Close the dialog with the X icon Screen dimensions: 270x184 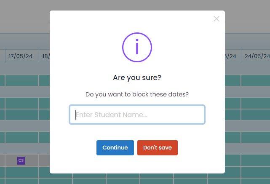click(217, 19)
